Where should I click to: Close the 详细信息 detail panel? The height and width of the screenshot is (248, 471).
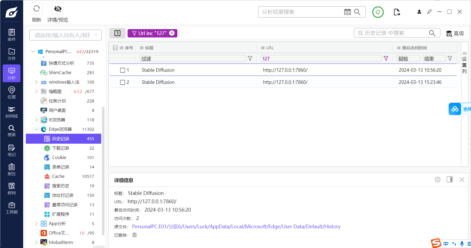coord(462,180)
